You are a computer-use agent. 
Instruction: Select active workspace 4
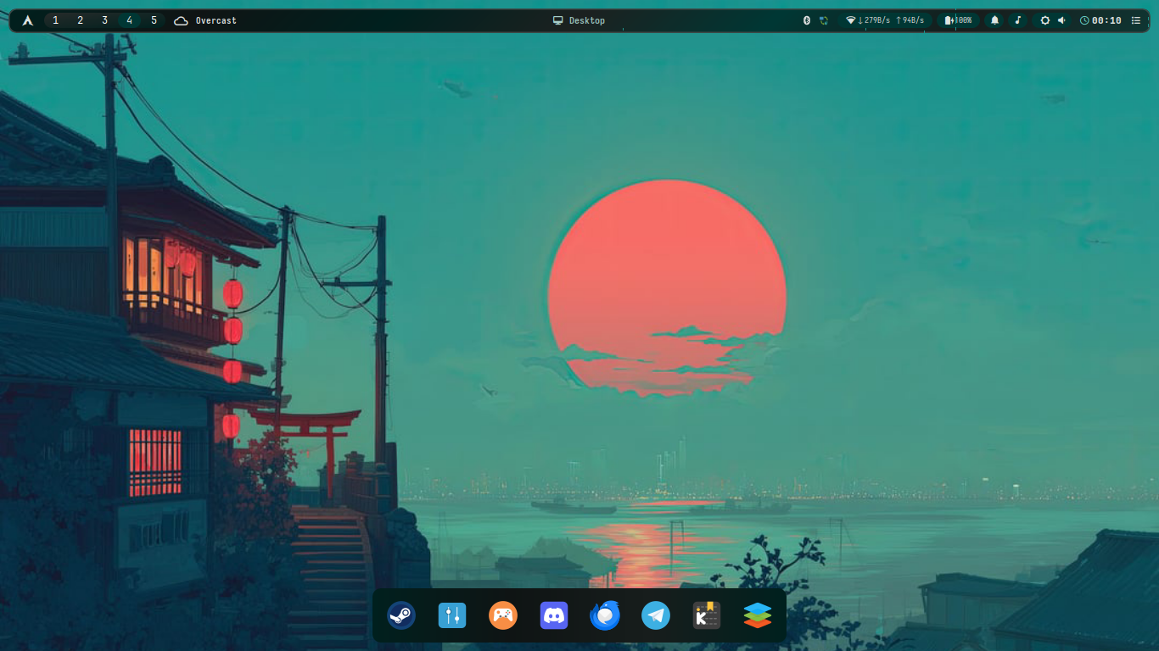(x=130, y=20)
